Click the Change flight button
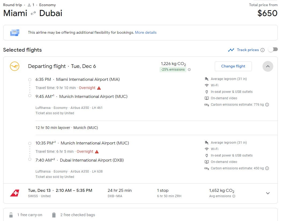 point(233,66)
